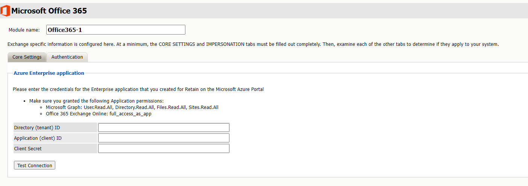This screenshot has height=186, width=528.
Task: Focus the Module name text field
Action: point(115,30)
